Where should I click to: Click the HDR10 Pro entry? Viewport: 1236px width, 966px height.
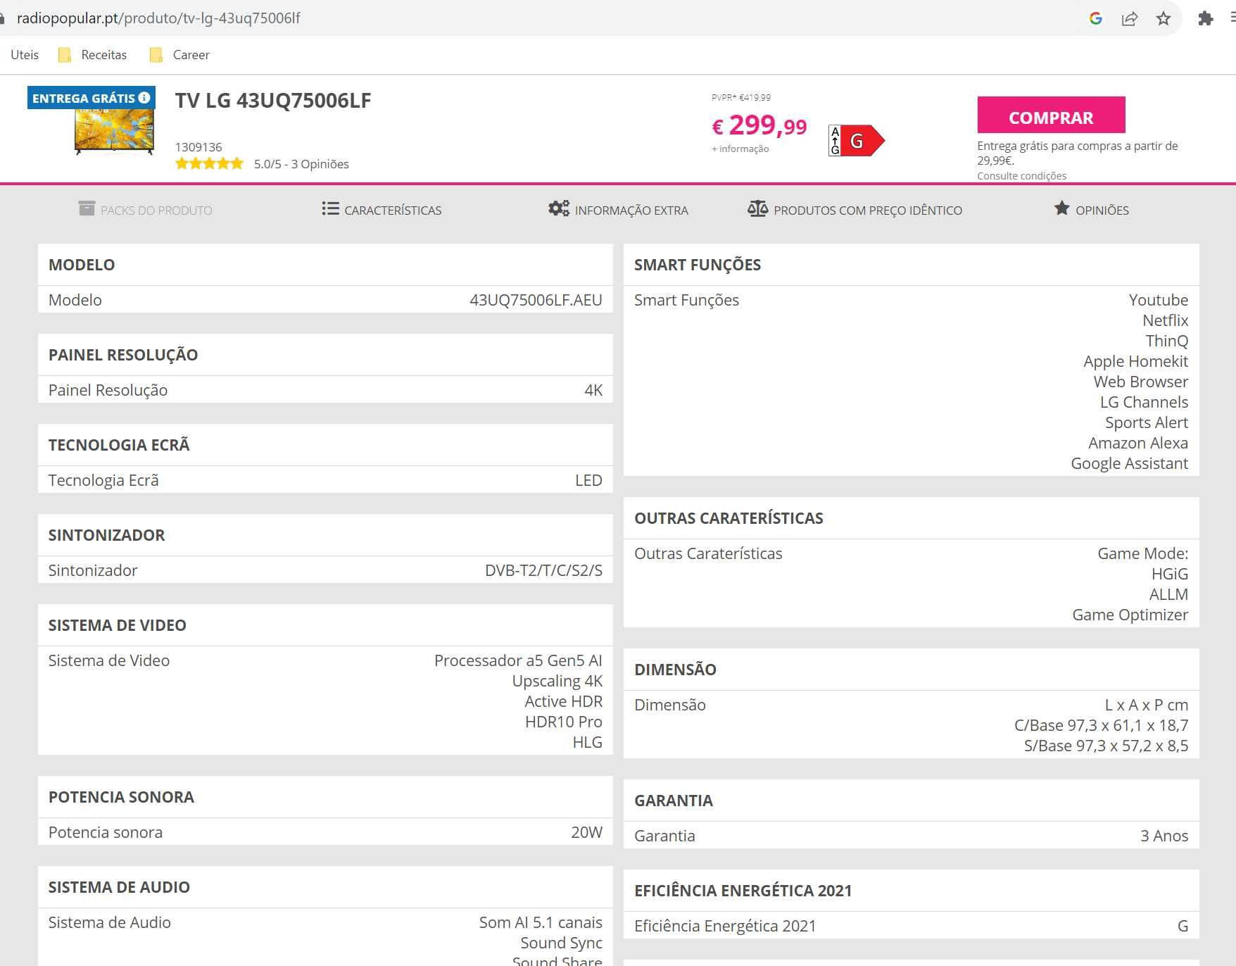point(564,722)
